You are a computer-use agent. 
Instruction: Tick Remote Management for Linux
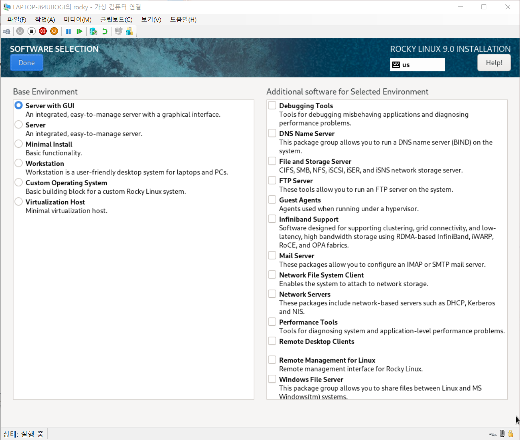(x=272, y=360)
